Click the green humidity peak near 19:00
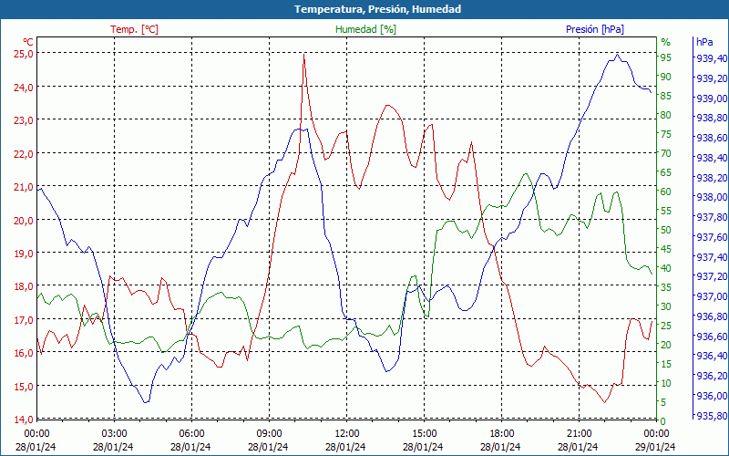The height and width of the screenshot is (456, 729). pyautogui.click(x=526, y=174)
